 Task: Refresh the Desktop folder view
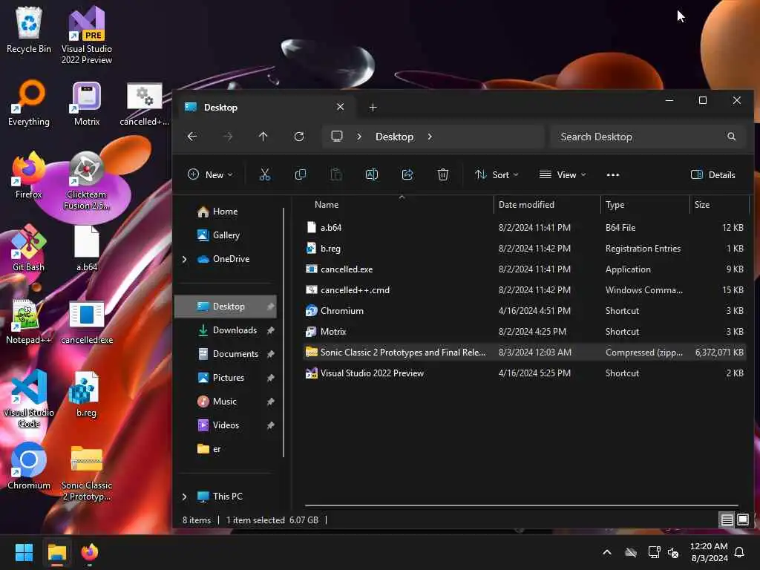[x=299, y=137]
